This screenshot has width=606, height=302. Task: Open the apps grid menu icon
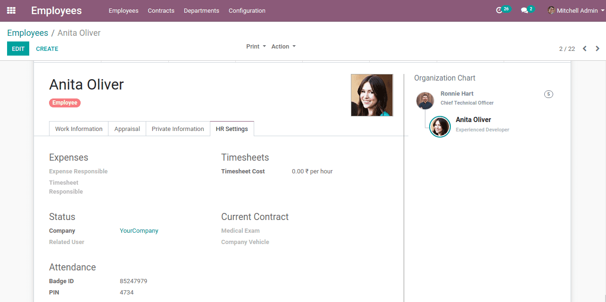coord(11,10)
